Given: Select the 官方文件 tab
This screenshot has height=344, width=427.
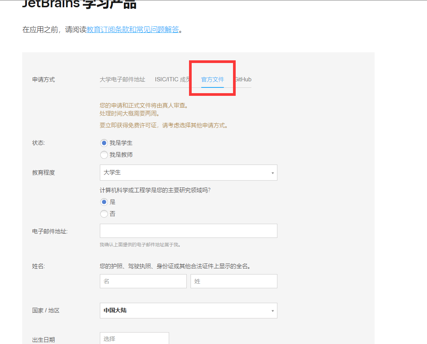Looking at the screenshot, I should point(212,79).
